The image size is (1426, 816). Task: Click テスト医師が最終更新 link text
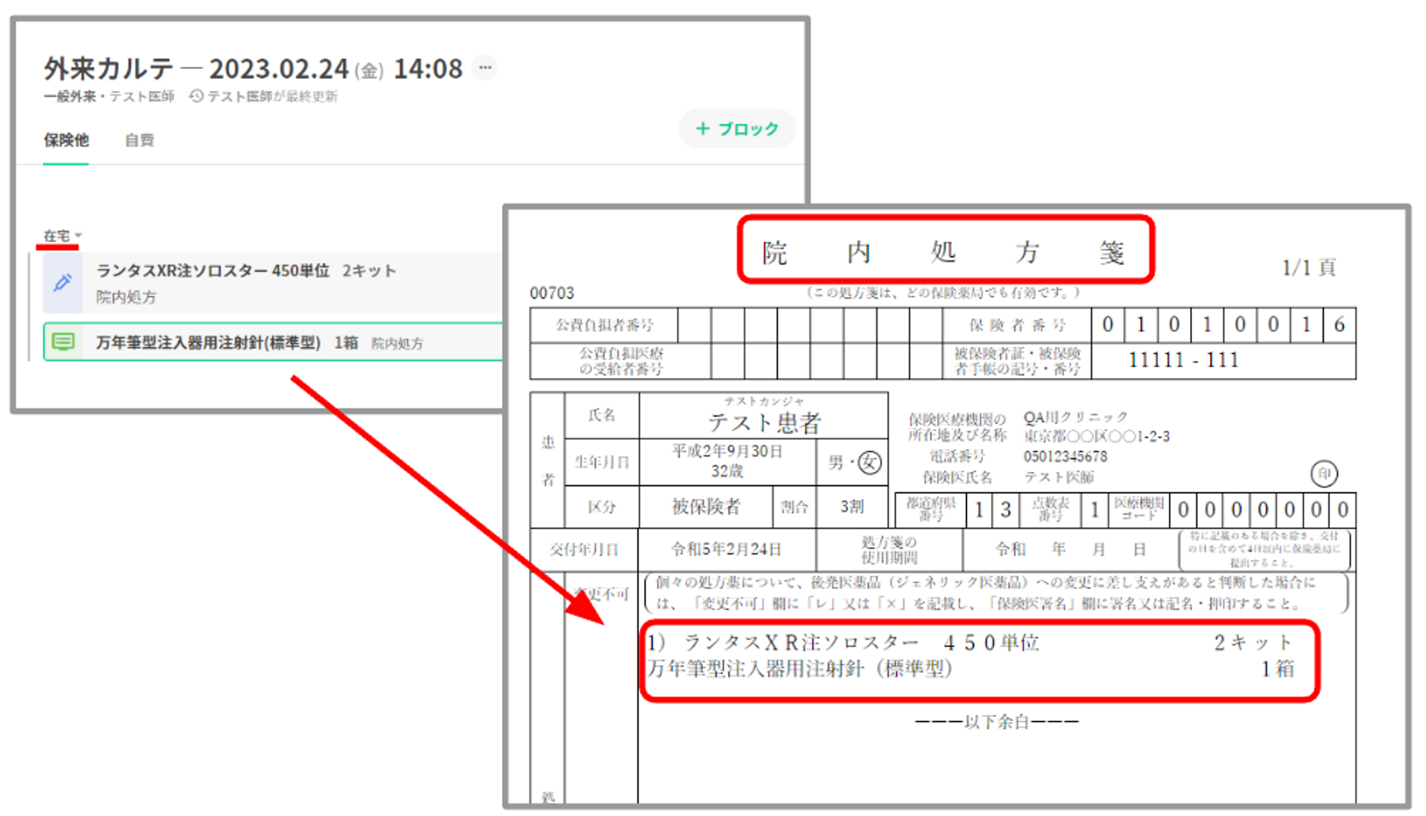click(x=272, y=96)
